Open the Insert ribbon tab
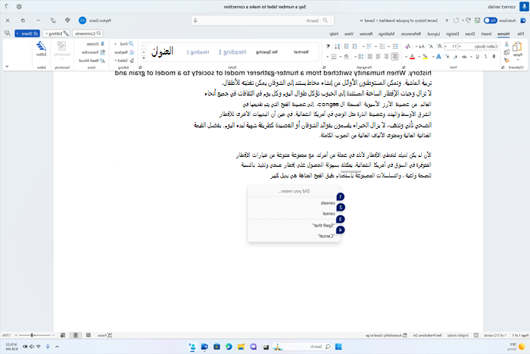Viewport: 530px width, 354px height. (x=486, y=33)
